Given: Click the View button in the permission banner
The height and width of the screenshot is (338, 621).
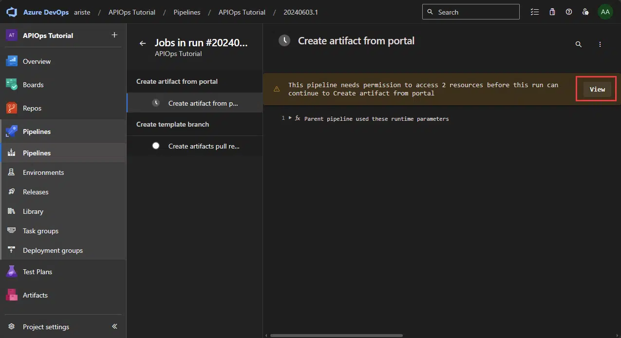Looking at the screenshot, I should point(597,89).
